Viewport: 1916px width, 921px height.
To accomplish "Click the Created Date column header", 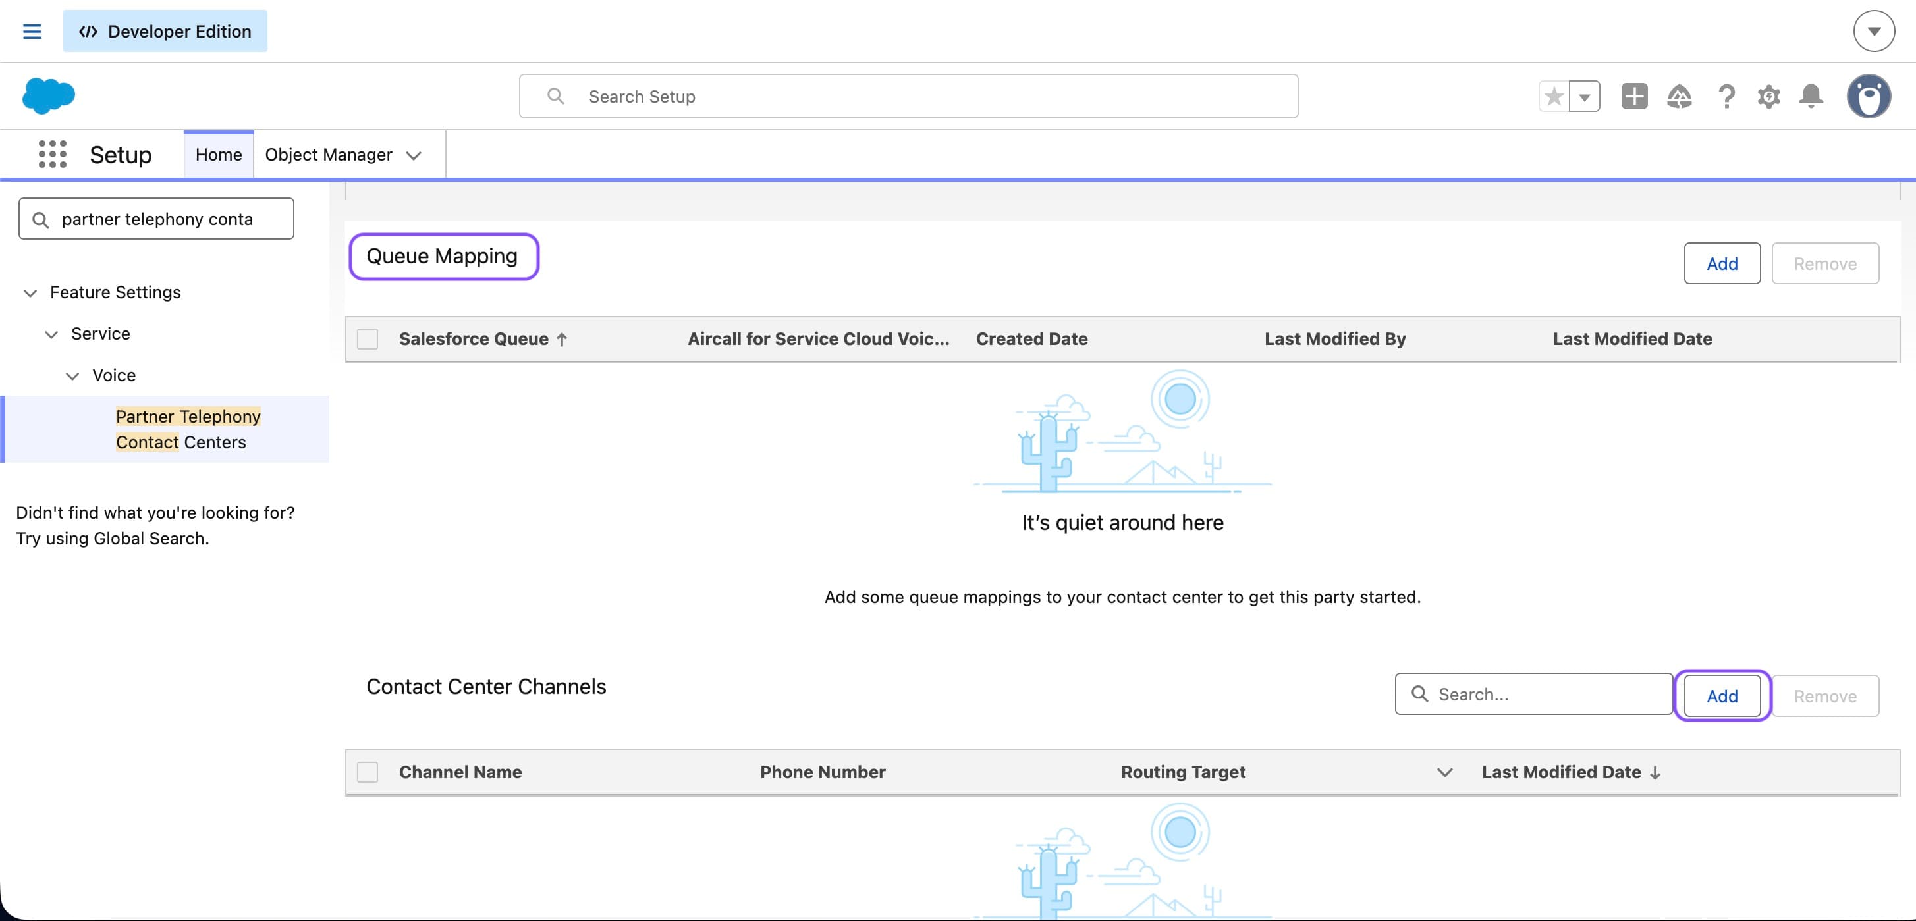I will click(1031, 339).
